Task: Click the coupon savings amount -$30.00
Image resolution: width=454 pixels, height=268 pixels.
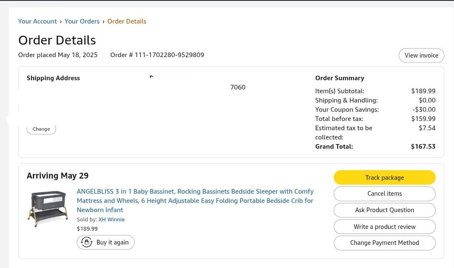Action: [x=424, y=110]
